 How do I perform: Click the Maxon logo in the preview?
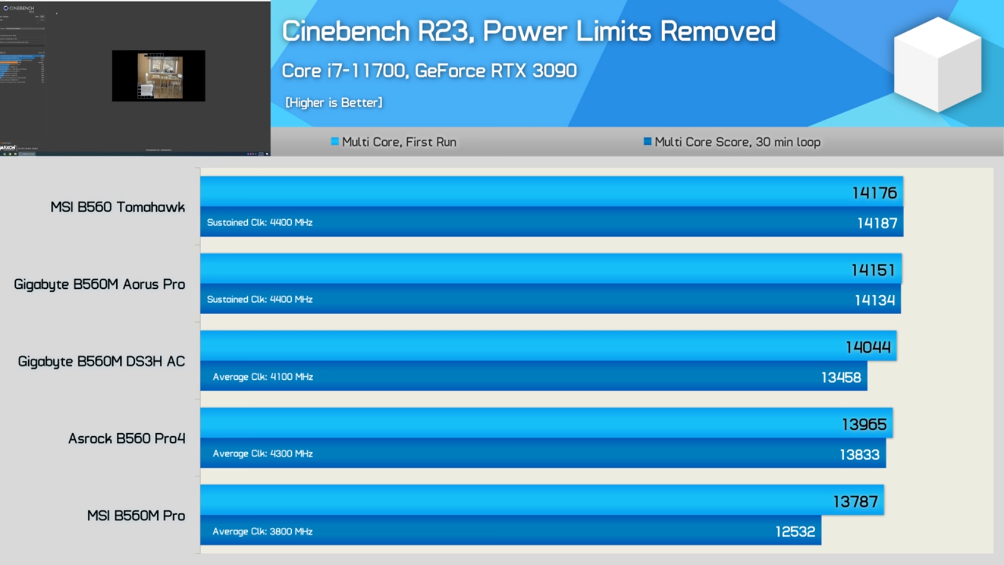point(8,148)
